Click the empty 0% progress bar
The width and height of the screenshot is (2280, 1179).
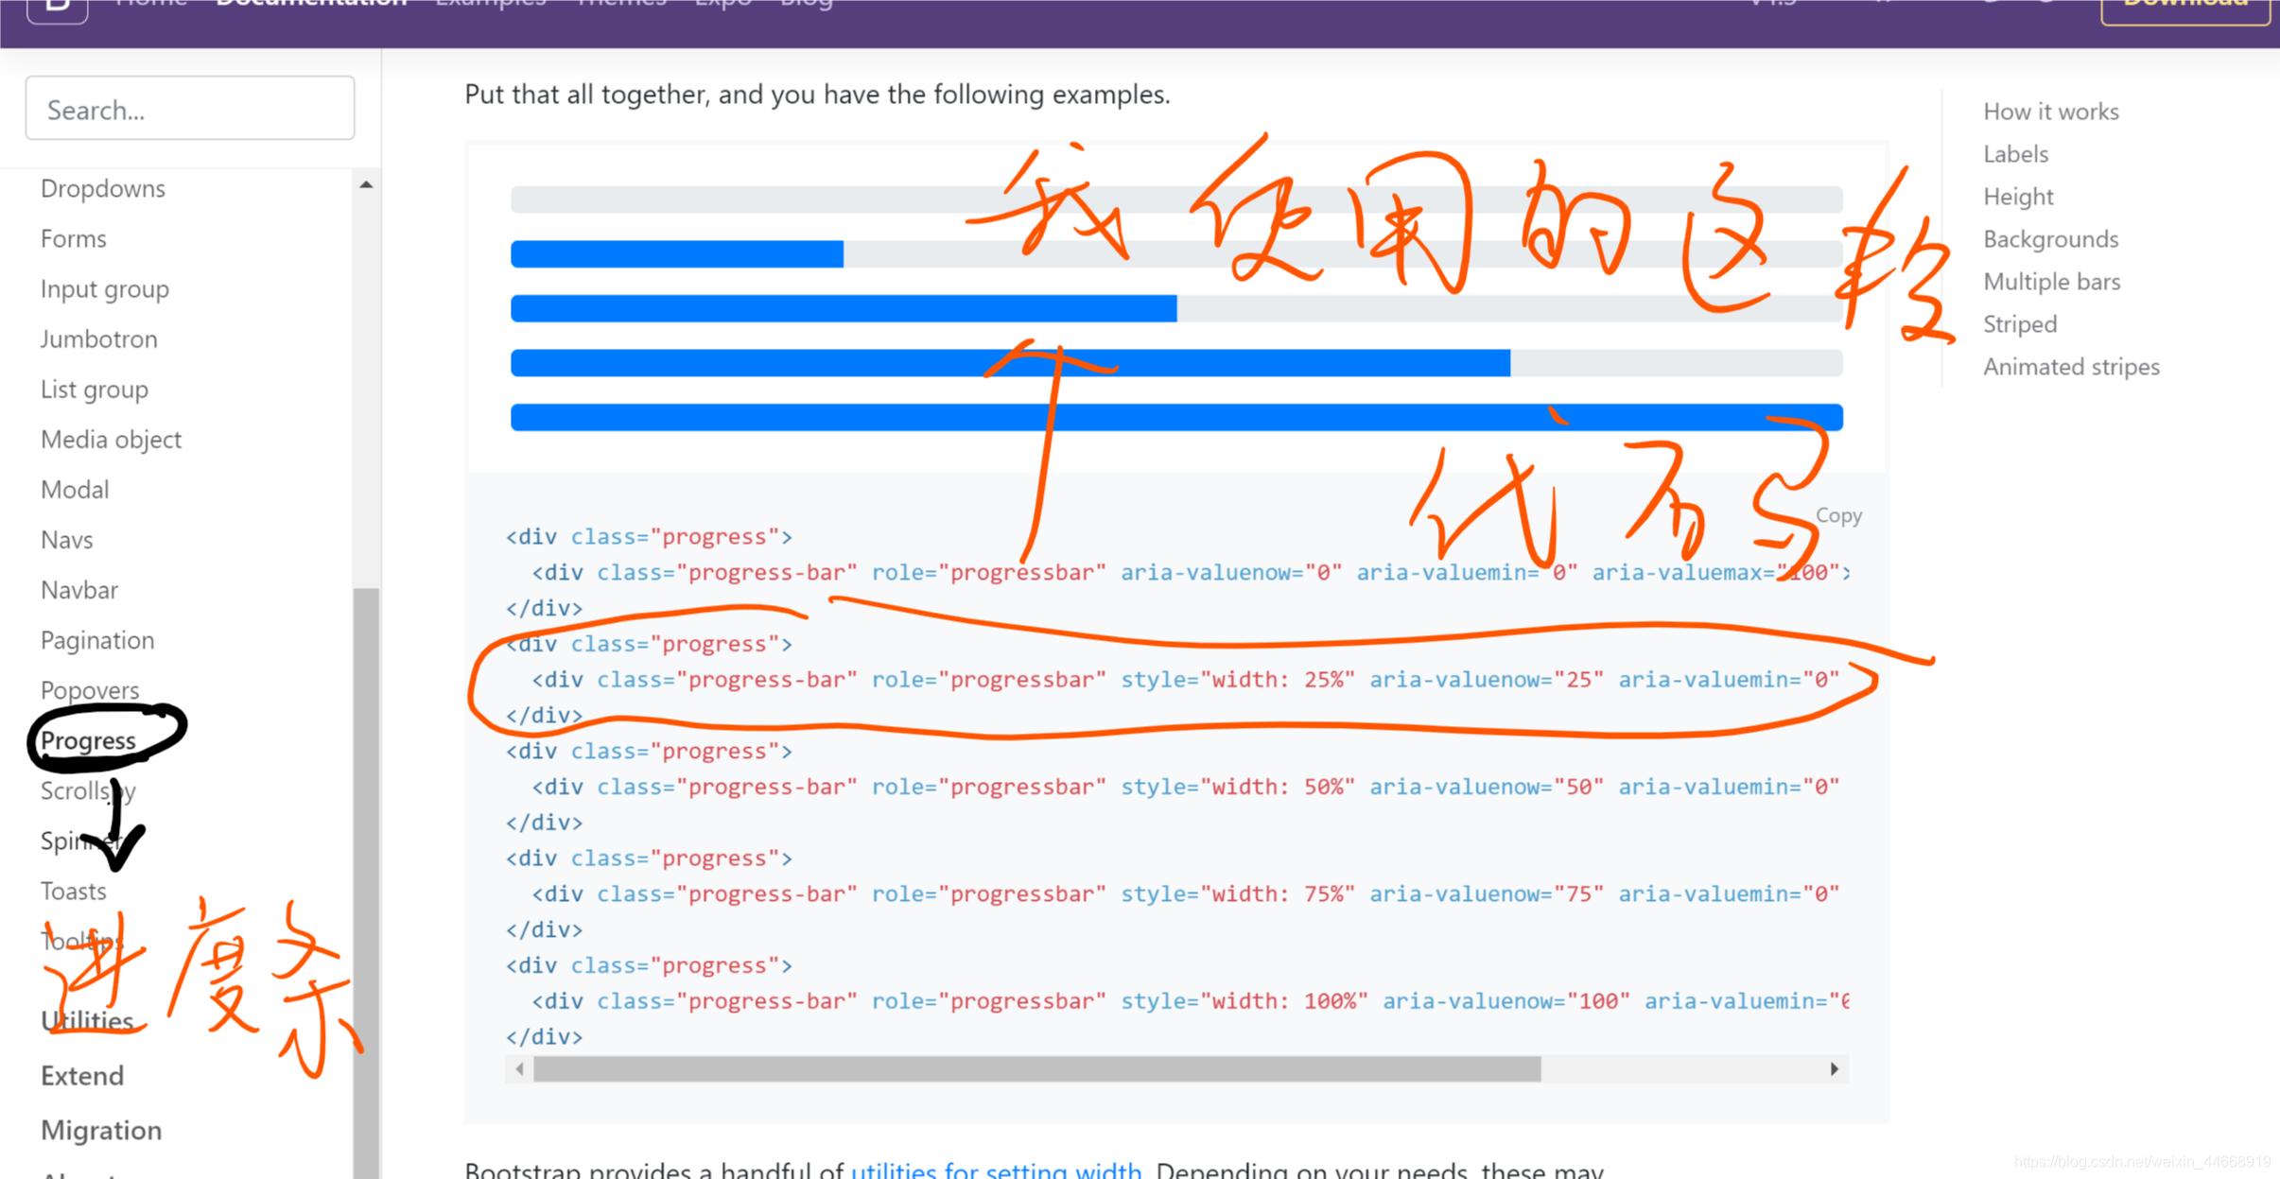point(1176,199)
